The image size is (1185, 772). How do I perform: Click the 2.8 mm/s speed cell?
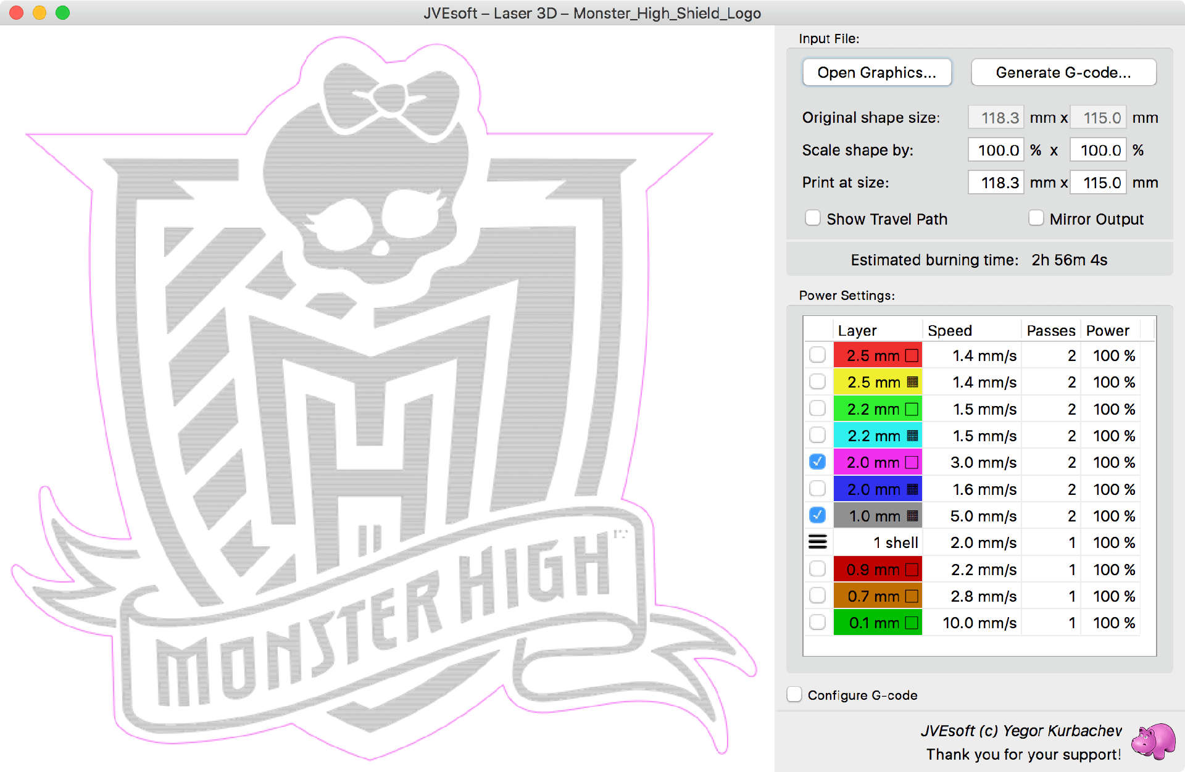click(972, 596)
